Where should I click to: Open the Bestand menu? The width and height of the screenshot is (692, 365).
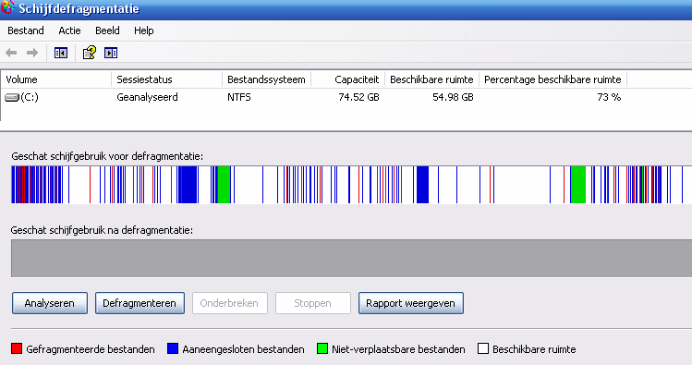(x=26, y=30)
